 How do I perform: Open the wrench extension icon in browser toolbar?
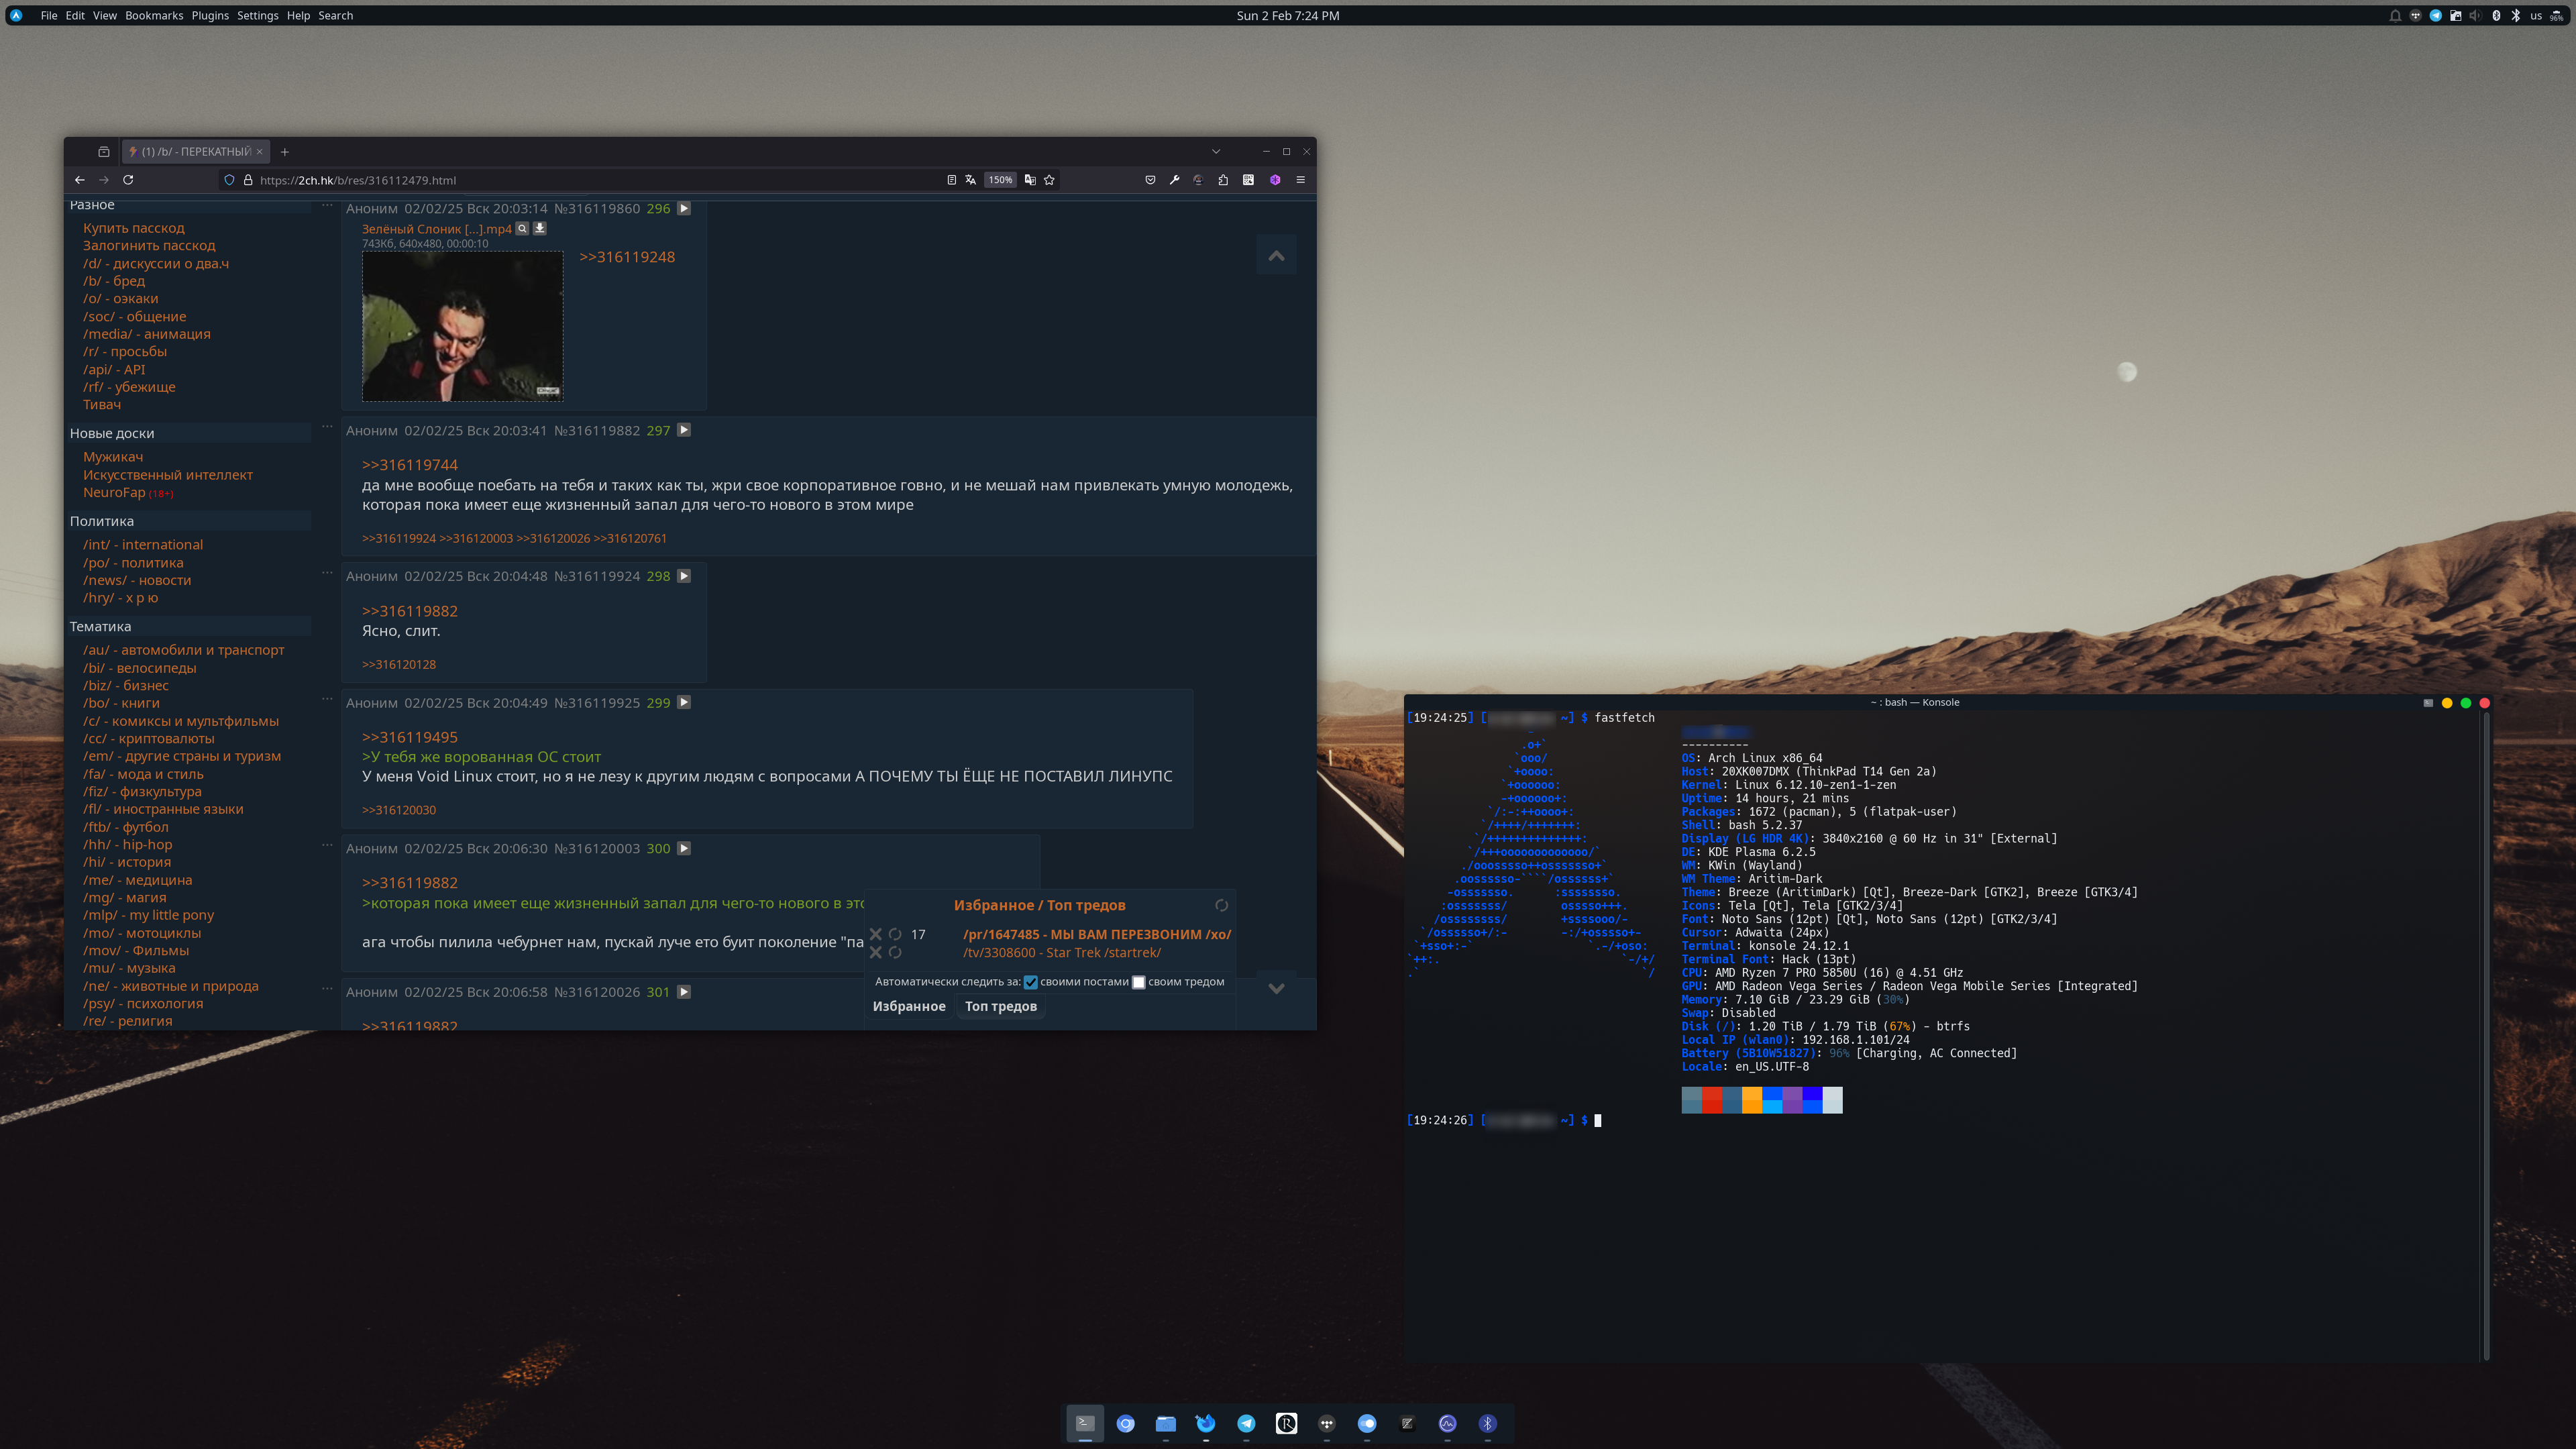point(1174,180)
